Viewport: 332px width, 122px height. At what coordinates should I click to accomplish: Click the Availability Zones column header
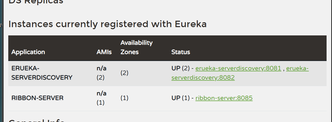(137, 47)
